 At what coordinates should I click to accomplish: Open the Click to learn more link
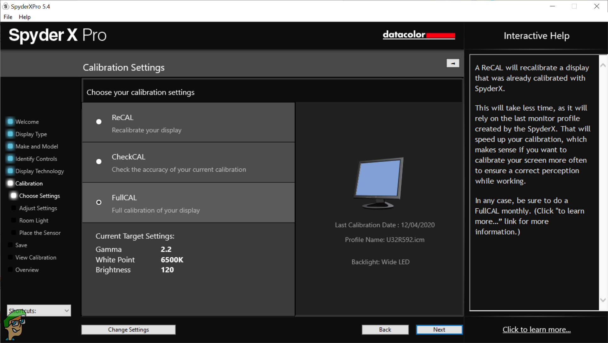pyautogui.click(x=536, y=329)
